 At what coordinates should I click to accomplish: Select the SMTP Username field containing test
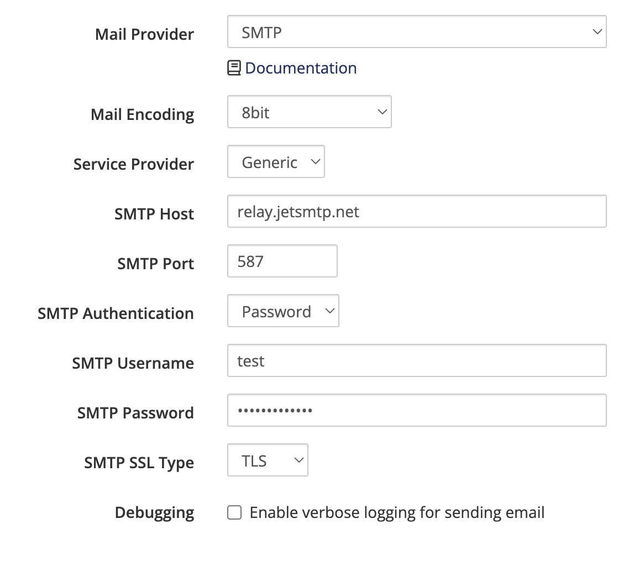(x=417, y=361)
